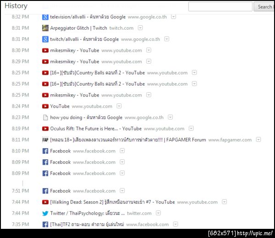Open the 7:51 PM Facebook link
Viewport: 275px width, 238px height.
pos(60,191)
